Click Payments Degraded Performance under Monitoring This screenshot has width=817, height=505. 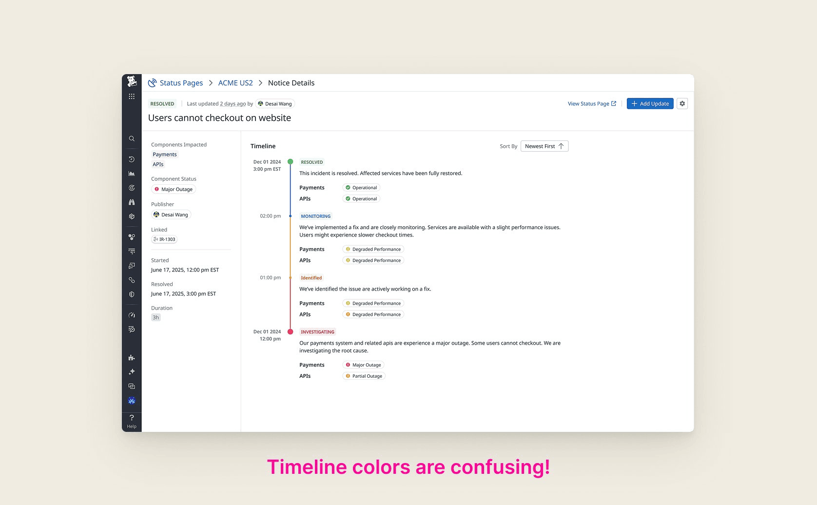pyautogui.click(x=373, y=249)
